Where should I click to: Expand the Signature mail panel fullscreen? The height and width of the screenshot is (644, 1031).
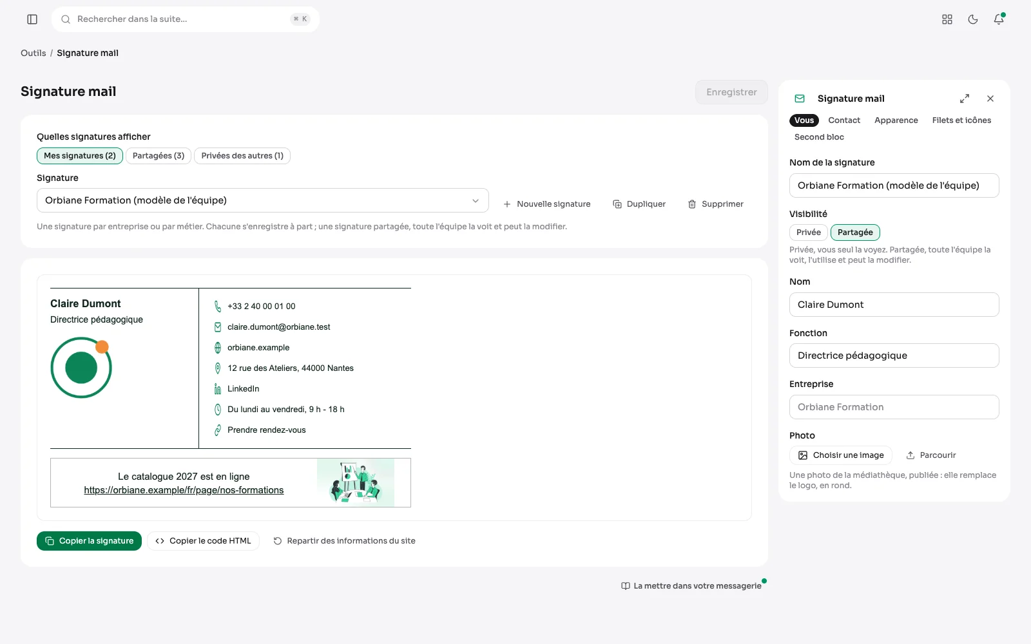coord(965,99)
